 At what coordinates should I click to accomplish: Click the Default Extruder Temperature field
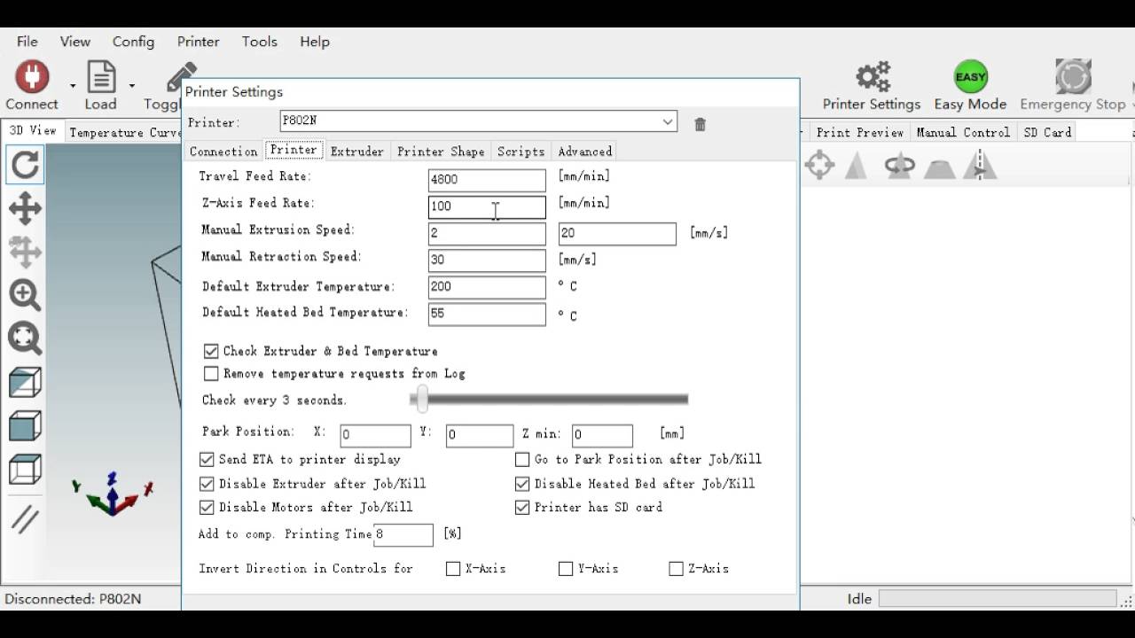[487, 287]
